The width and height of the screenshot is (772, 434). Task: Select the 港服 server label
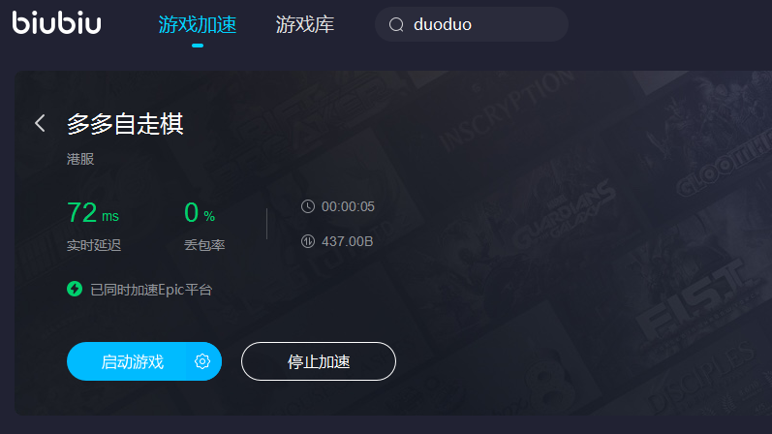(80, 159)
